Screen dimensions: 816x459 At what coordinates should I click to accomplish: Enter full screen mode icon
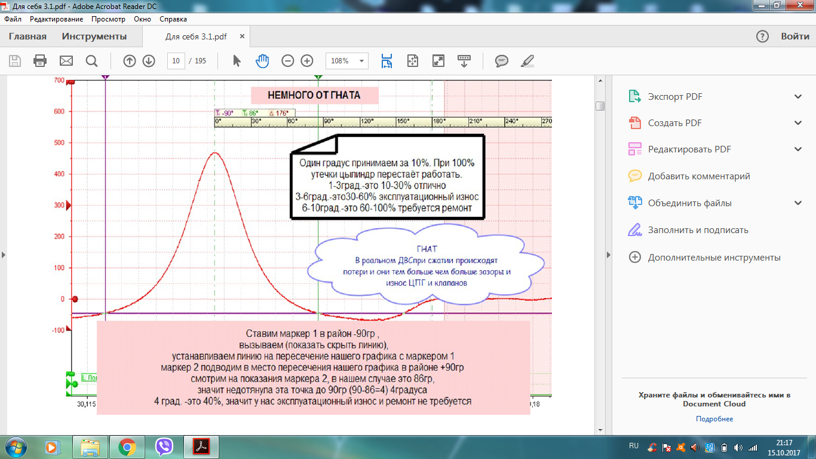click(x=438, y=60)
